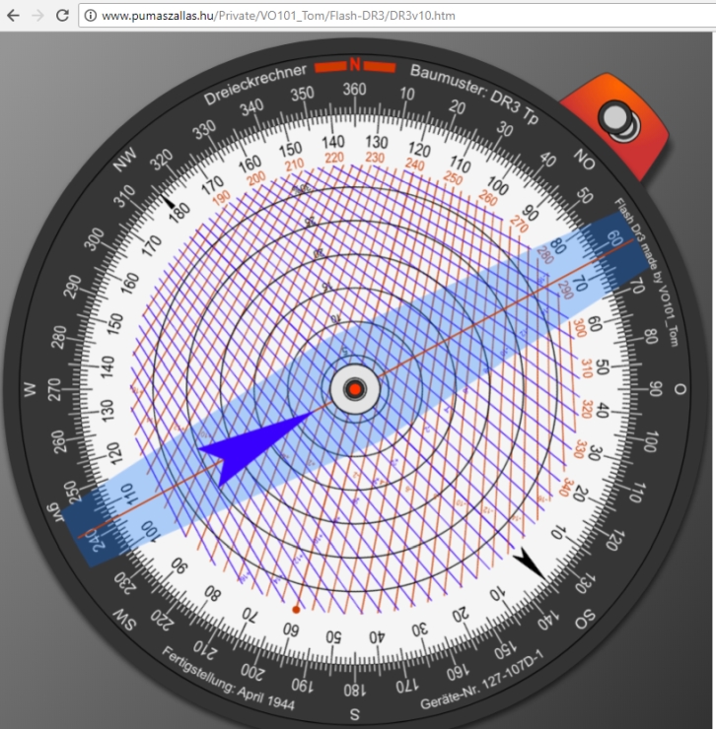Screen dimensions: 716x729
Task: Click the O east compass label
Action: (680, 389)
